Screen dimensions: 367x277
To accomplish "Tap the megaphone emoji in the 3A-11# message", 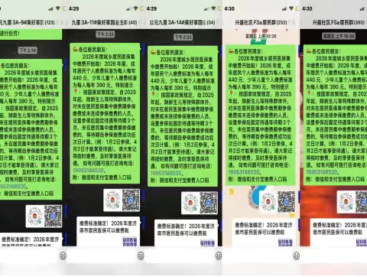I will click(x=75, y=49).
